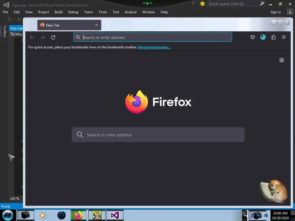Switch to Visual Studio taskbar icon

tap(115, 215)
